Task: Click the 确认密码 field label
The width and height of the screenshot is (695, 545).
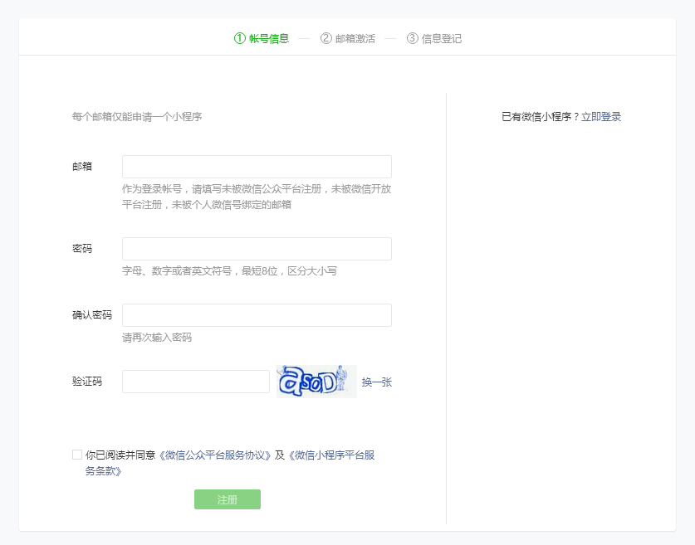Action: tap(92, 315)
